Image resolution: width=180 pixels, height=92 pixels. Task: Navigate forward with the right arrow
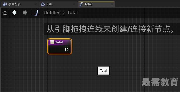pyautogui.click(x=25, y=13)
